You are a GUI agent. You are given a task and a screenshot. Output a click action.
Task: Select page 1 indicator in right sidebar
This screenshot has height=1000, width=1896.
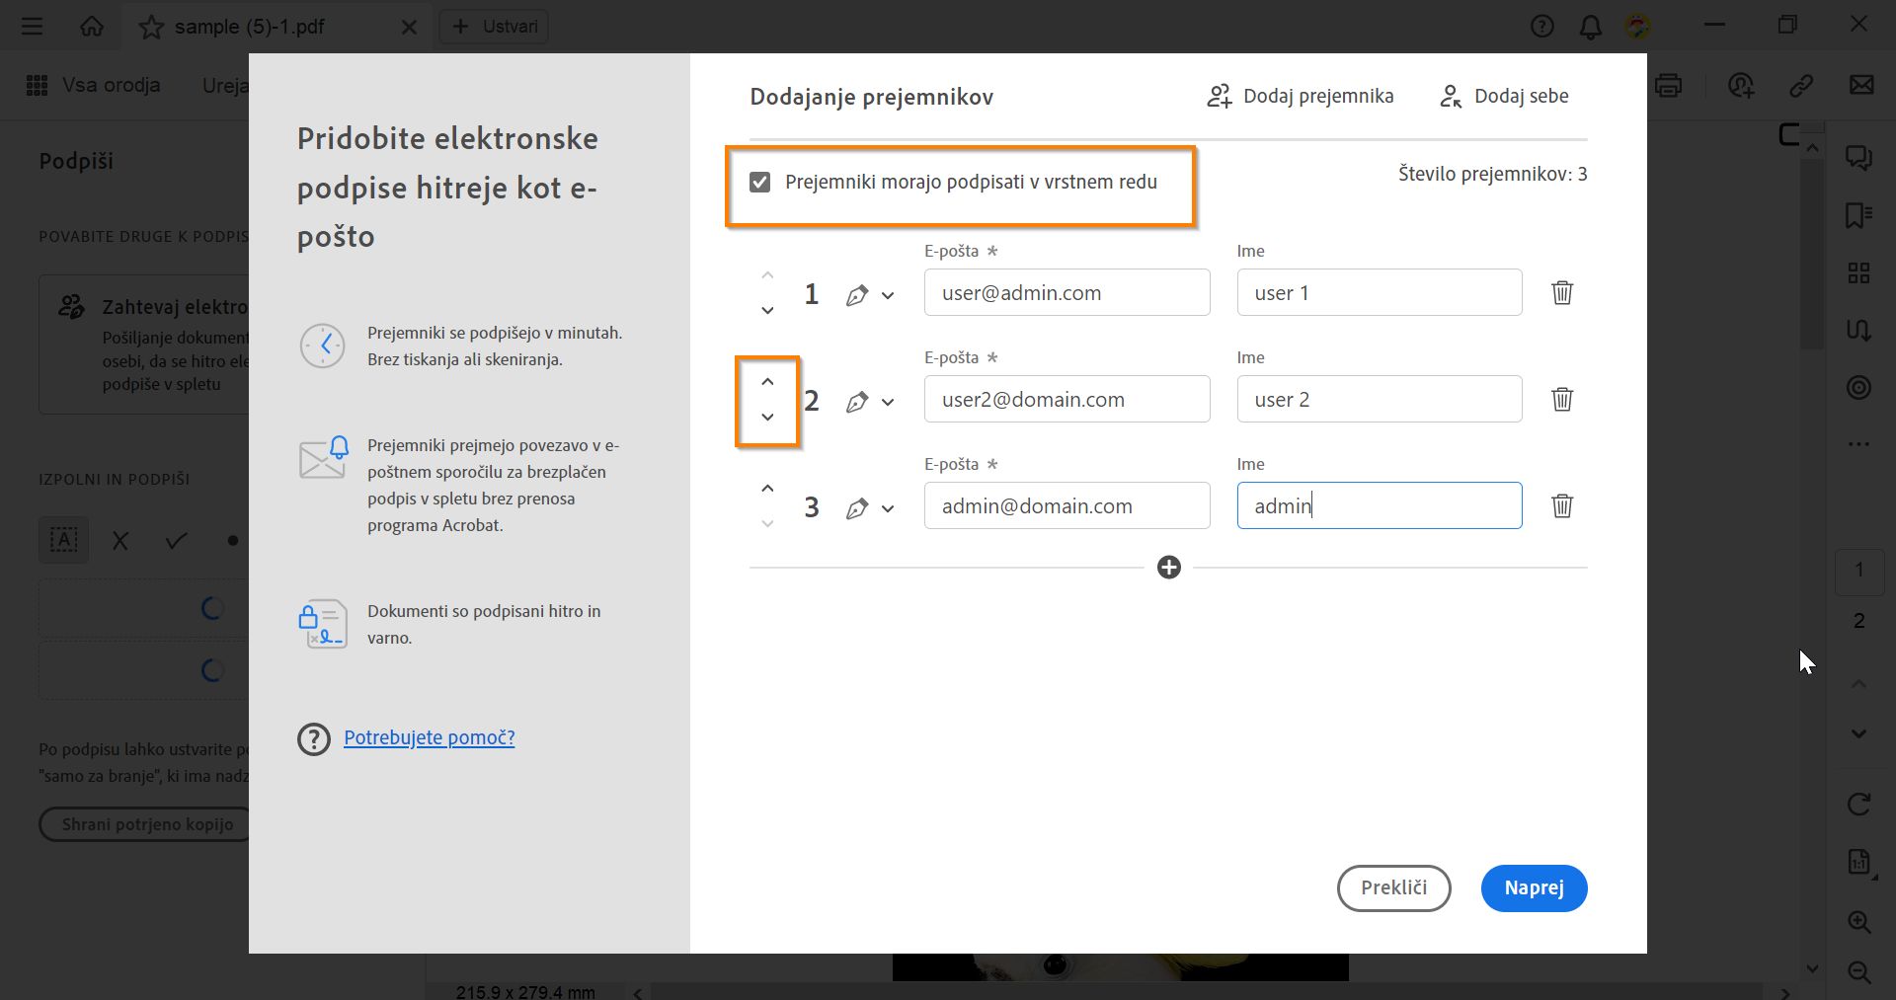pyautogui.click(x=1859, y=570)
